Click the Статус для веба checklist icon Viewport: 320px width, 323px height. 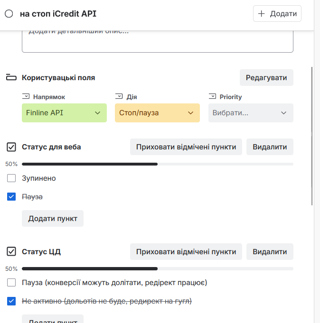click(x=11, y=147)
